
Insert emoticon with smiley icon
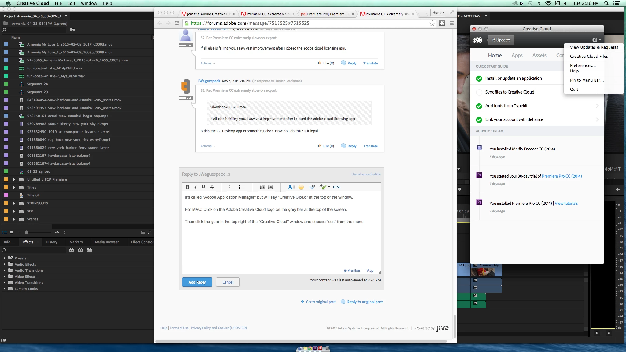coord(301,187)
